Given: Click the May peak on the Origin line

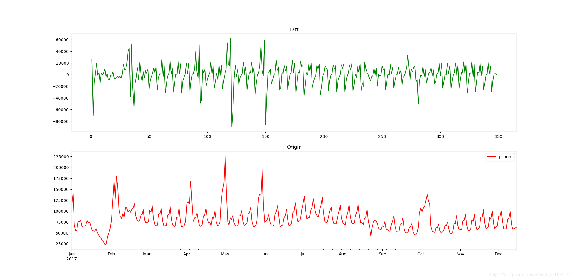Looking at the screenshot, I should [x=225, y=156].
